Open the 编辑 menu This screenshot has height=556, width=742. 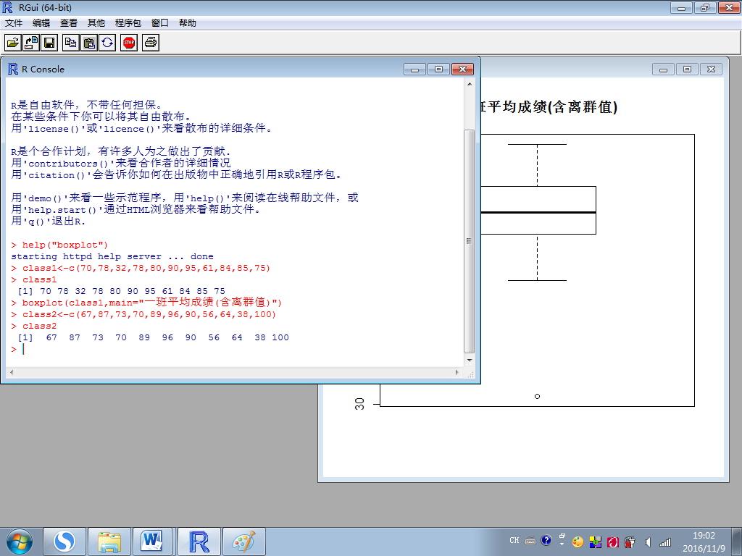click(x=41, y=22)
